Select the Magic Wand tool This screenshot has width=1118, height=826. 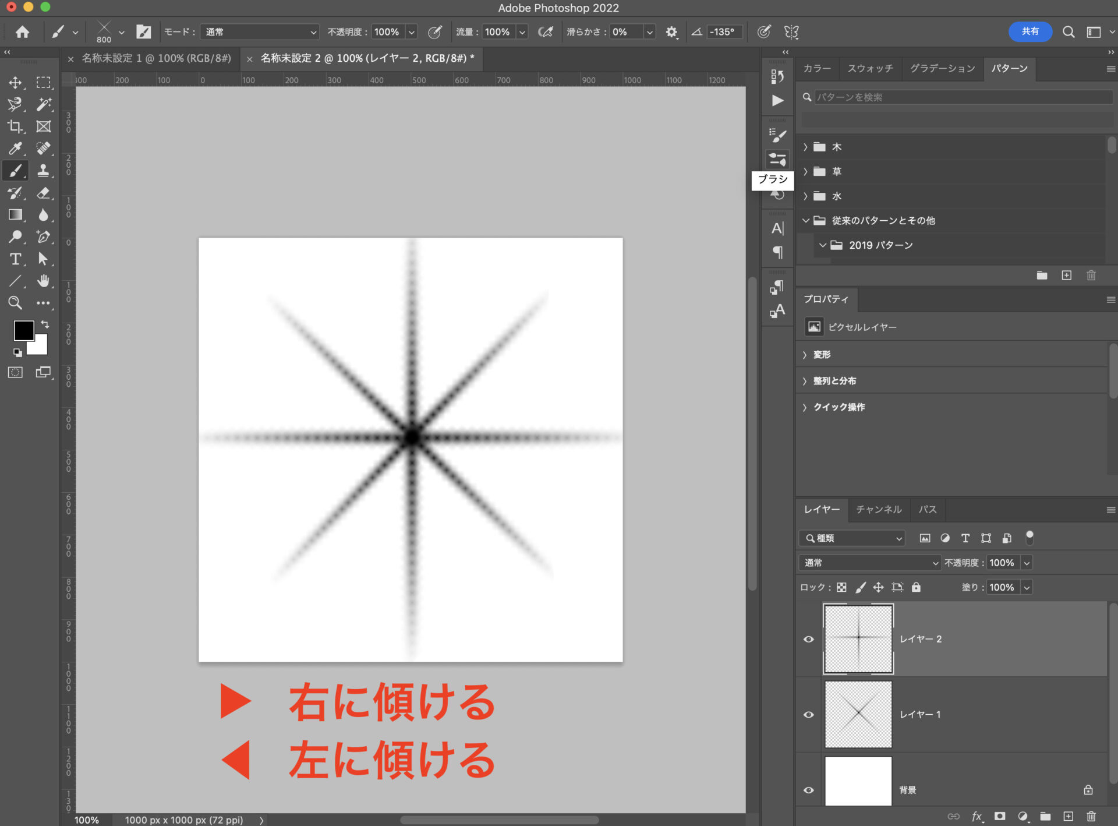pos(43,104)
